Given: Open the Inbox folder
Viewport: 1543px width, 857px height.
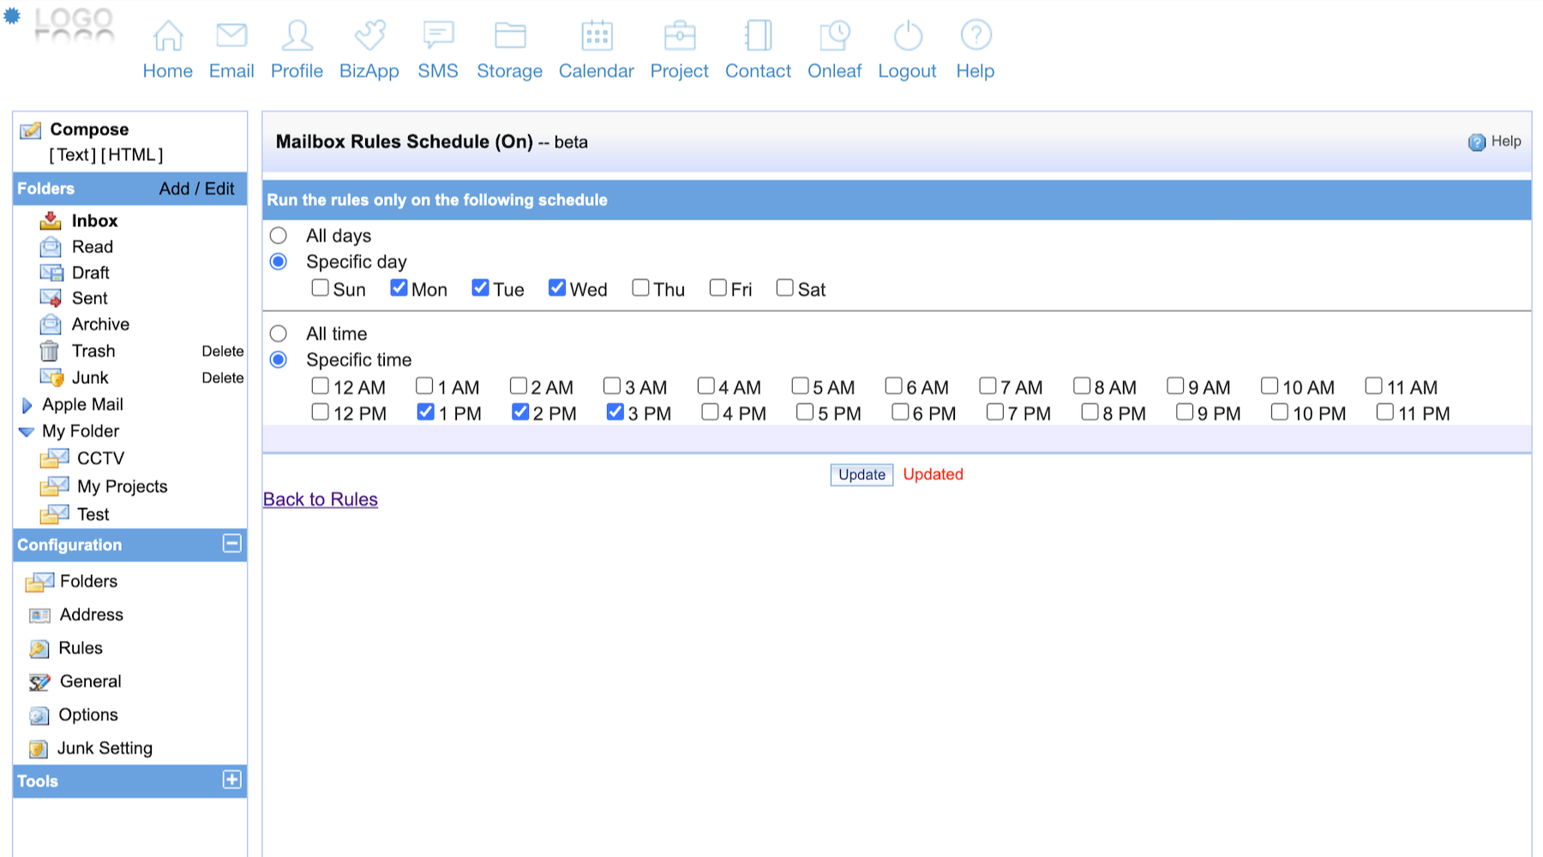Looking at the screenshot, I should tap(94, 221).
